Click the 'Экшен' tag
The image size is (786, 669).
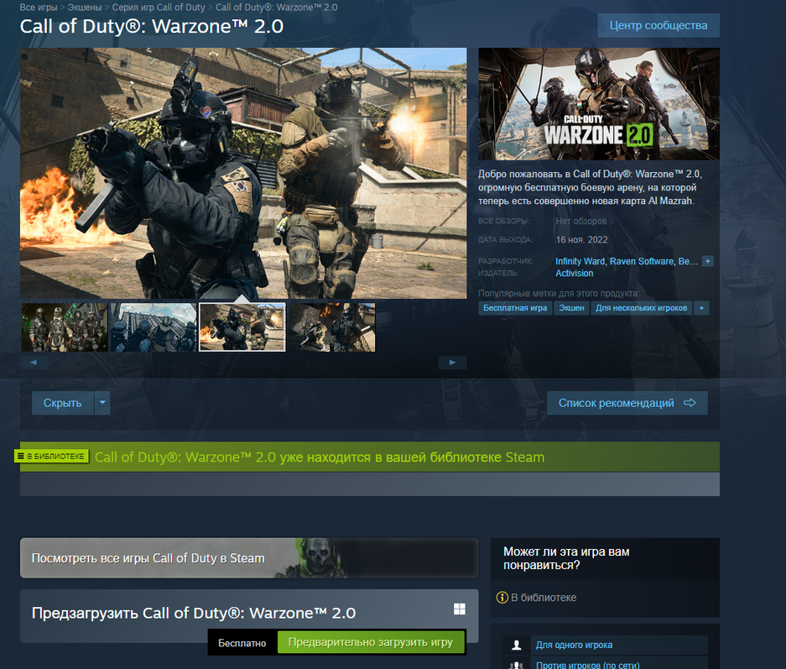[571, 308]
